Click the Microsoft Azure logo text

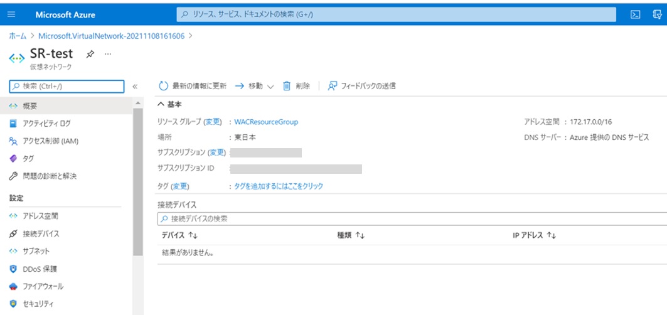point(65,15)
